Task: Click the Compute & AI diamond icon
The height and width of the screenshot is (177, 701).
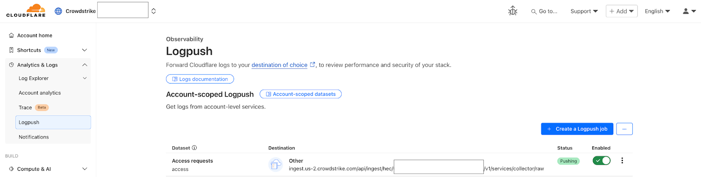Action: click(x=11, y=169)
